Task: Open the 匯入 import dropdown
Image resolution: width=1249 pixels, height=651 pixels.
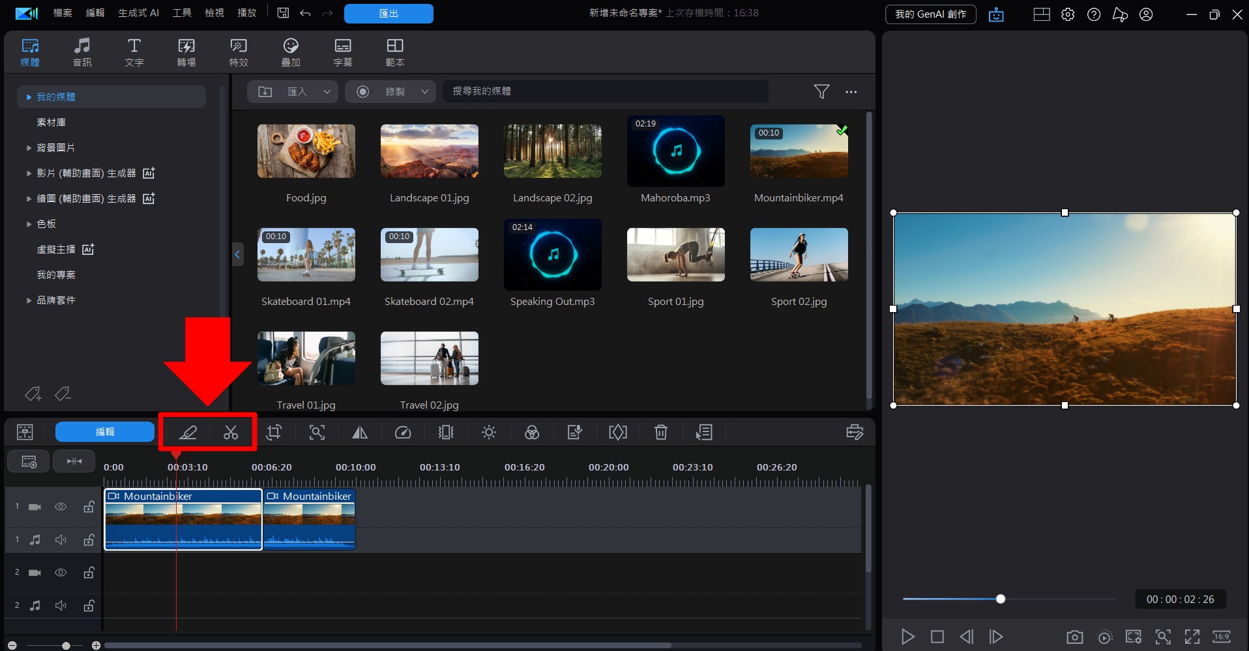Action: (327, 92)
